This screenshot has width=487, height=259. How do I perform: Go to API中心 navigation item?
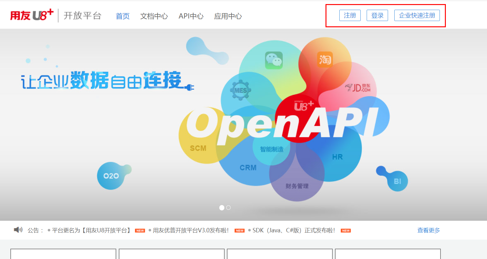191,16
